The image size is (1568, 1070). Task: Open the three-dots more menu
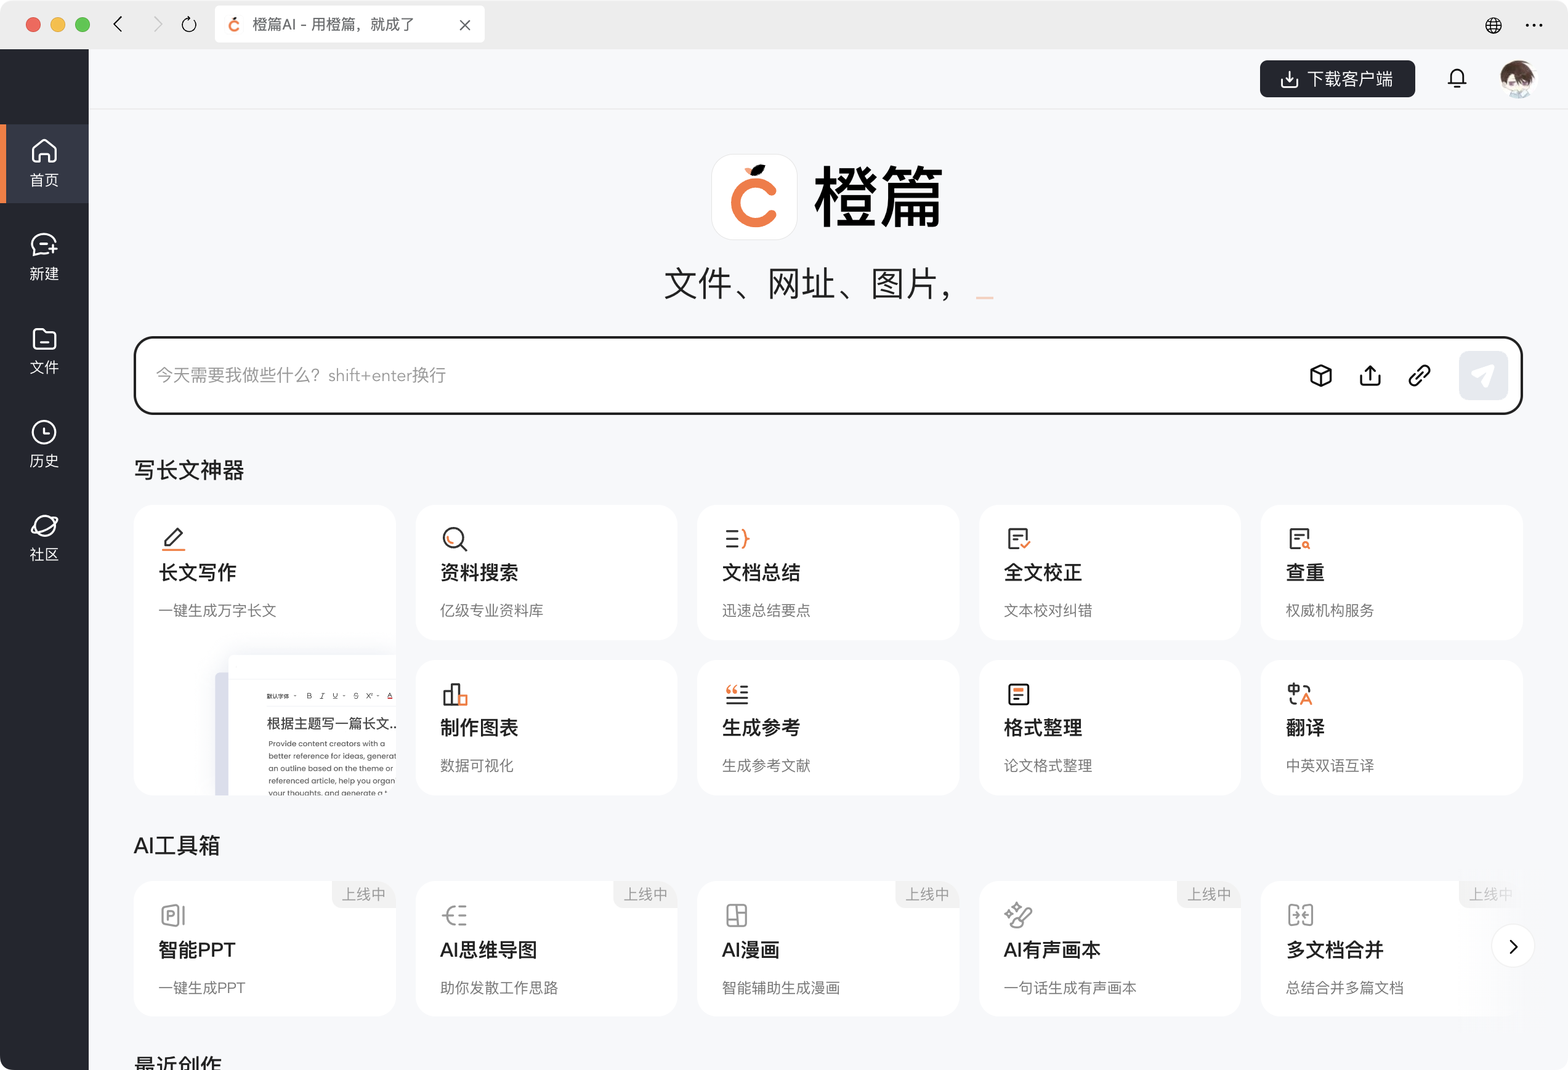[x=1534, y=25]
